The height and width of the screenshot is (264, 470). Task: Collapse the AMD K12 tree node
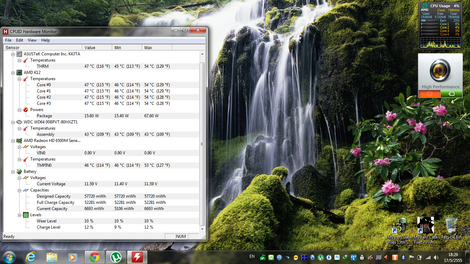[13, 73]
